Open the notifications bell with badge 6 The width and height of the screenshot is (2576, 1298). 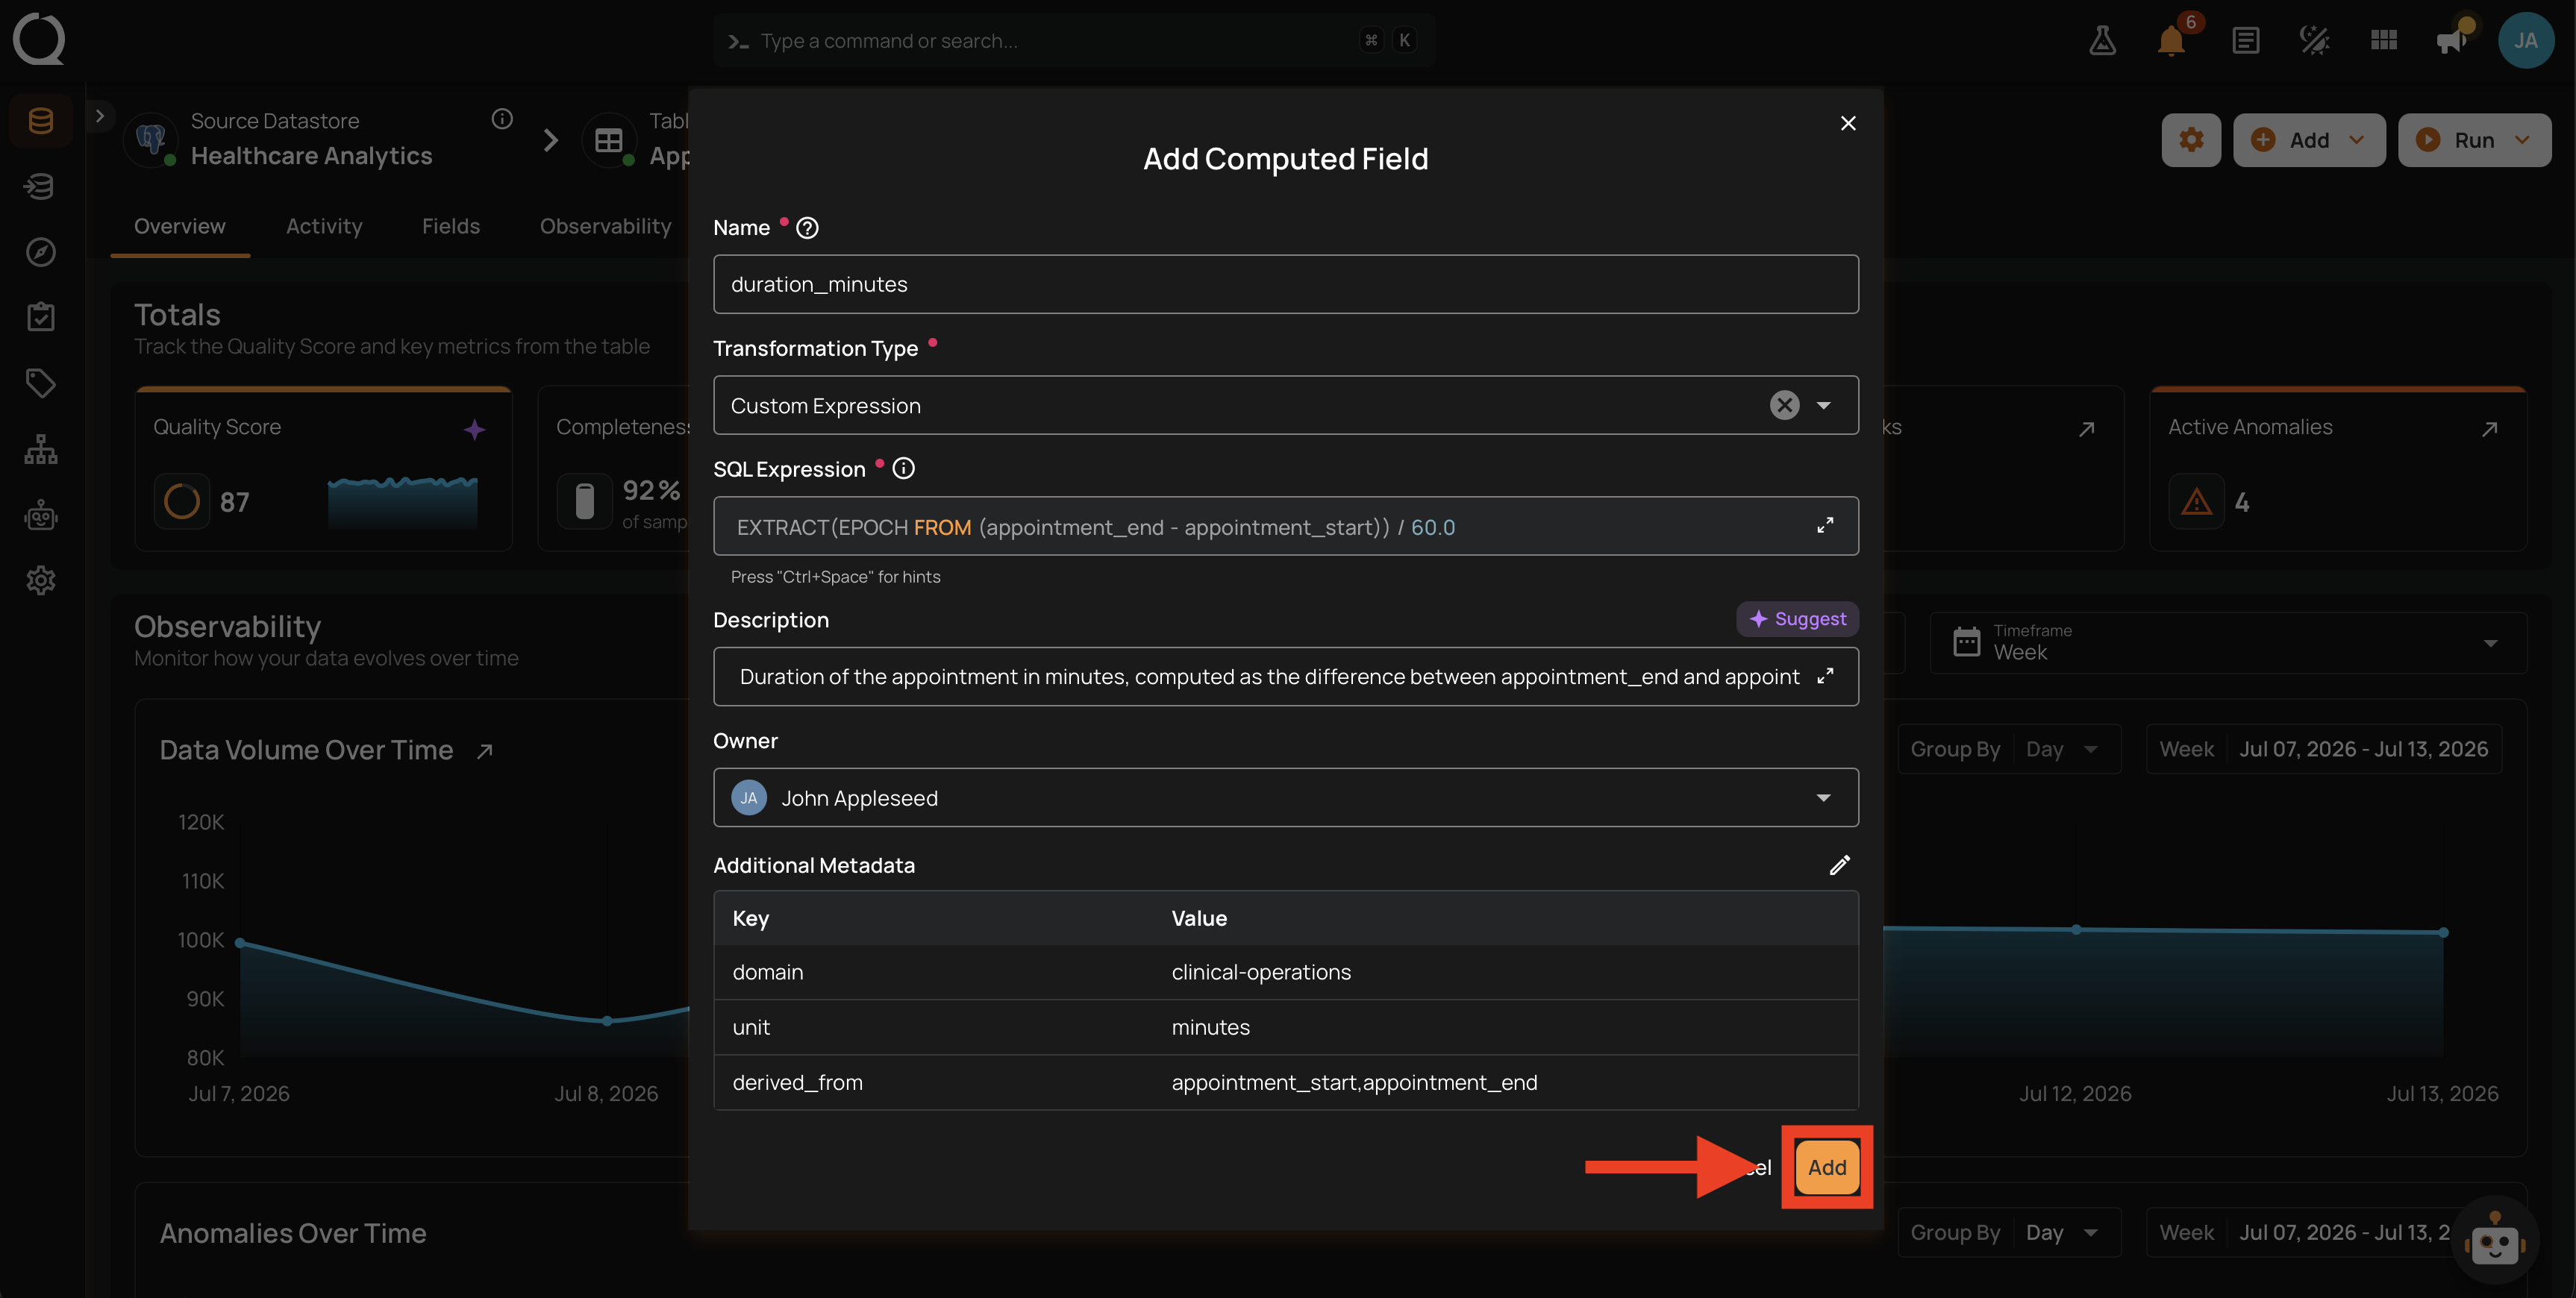[x=2172, y=40]
